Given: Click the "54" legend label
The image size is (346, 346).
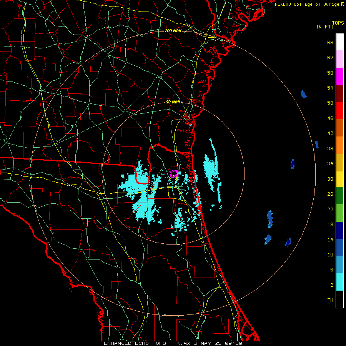Looking at the screenshot, I should [x=330, y=88].
